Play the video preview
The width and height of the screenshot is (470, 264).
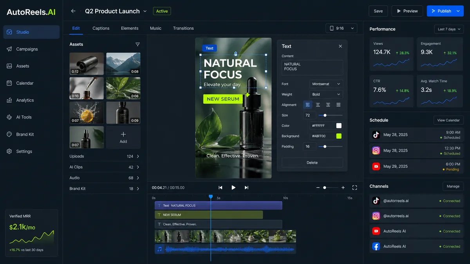(x=233, y=188)
